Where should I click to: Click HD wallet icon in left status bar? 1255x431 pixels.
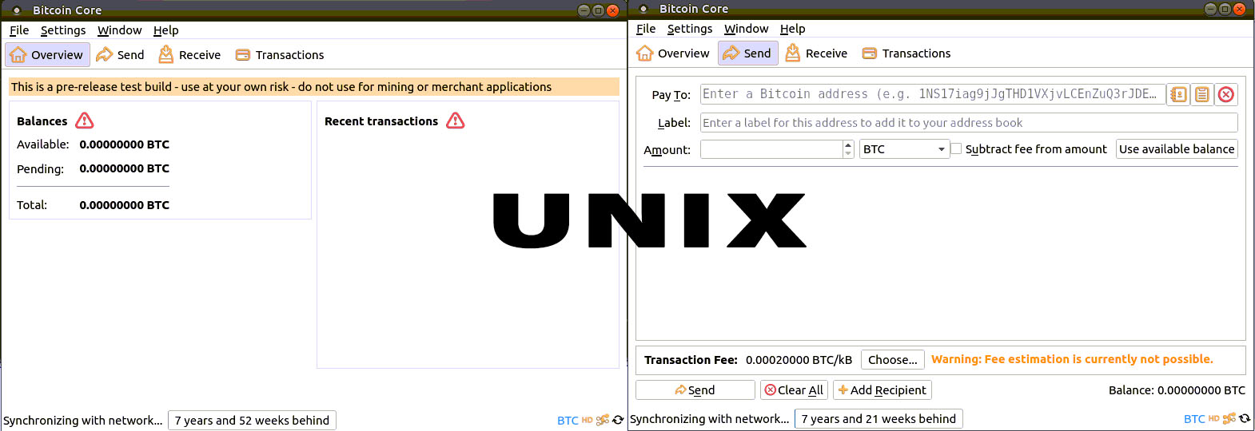(x=587, y=420)
